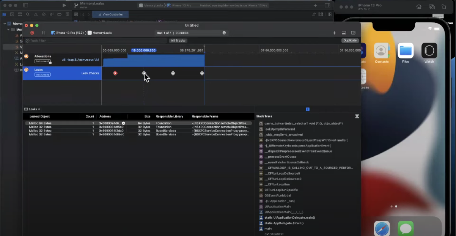
Task: Select the second gray leak check marker
Action: point(144,73)
